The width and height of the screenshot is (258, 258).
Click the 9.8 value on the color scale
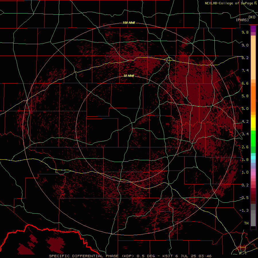point(245,32)
